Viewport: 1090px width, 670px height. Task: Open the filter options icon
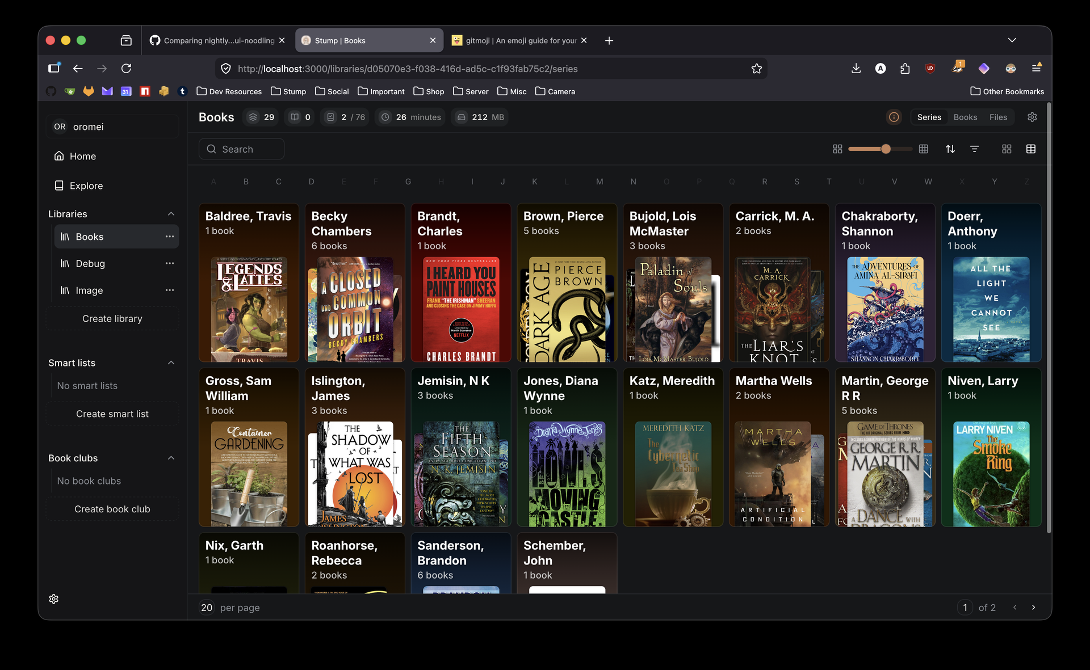(974, 149)
